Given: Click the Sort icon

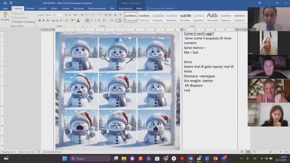Looking at the screenshot, I should coord(116,15).
